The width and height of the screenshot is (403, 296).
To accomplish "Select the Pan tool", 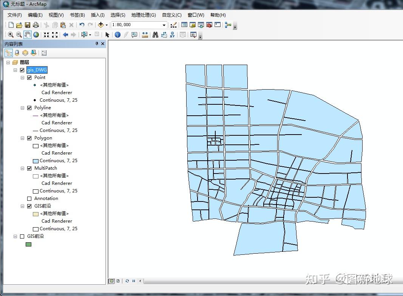I will [27, 34].
